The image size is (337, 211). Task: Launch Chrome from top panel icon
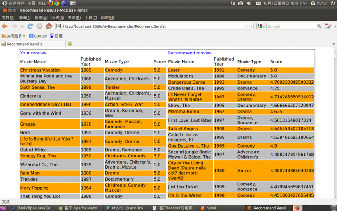[57, 3]
